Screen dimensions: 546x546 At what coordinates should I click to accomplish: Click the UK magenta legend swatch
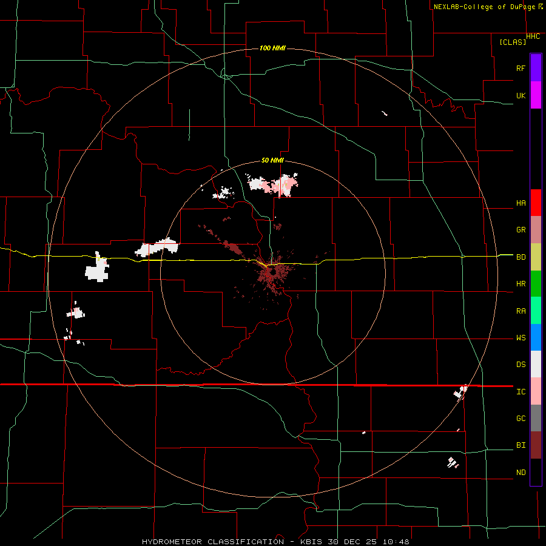(x=536, y=95)
